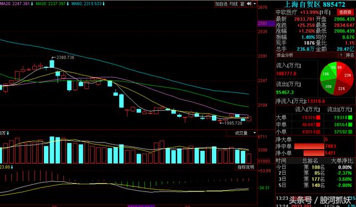Click the window-layout icon beside 均线
Screen dimensions: 356x207
point(243,4)
